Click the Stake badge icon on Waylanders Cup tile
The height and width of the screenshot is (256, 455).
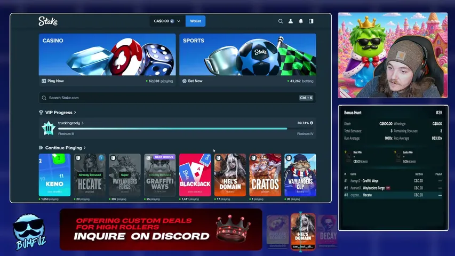[289, 158]
